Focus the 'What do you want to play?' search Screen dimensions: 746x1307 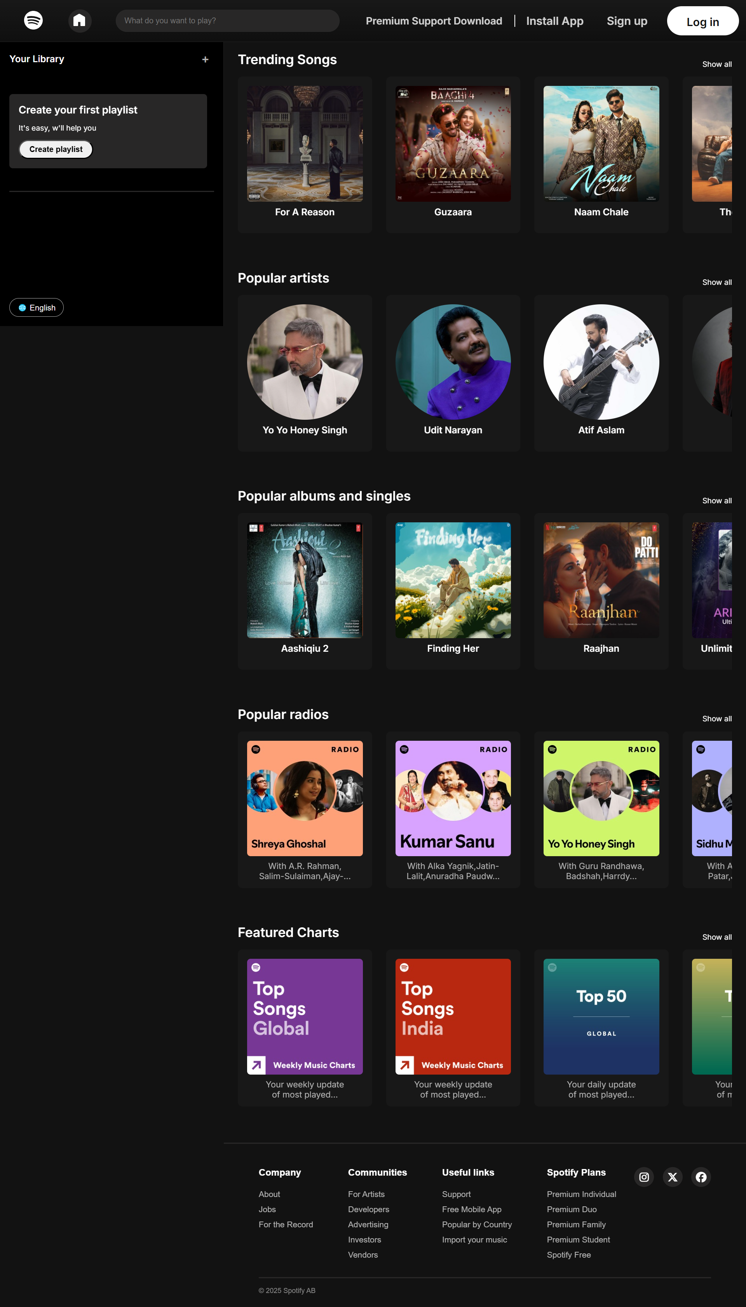point(227,21)
